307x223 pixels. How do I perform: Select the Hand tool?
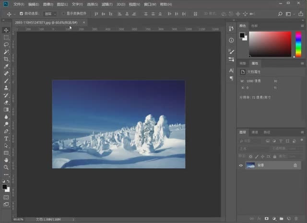6,160
